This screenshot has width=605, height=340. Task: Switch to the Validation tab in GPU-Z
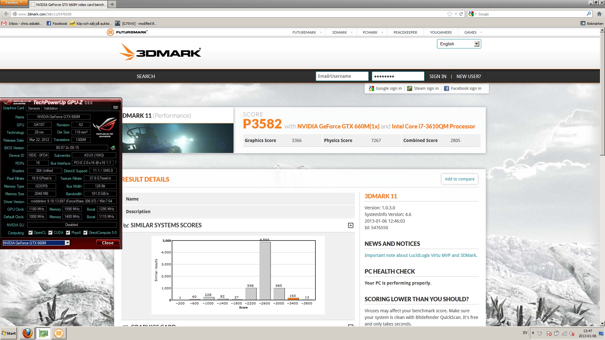click(51, 108)
